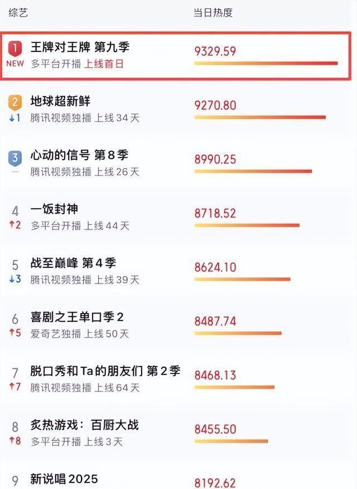
Task: Click the blue rank 3 badge
Action: click(x=15, y=157)
